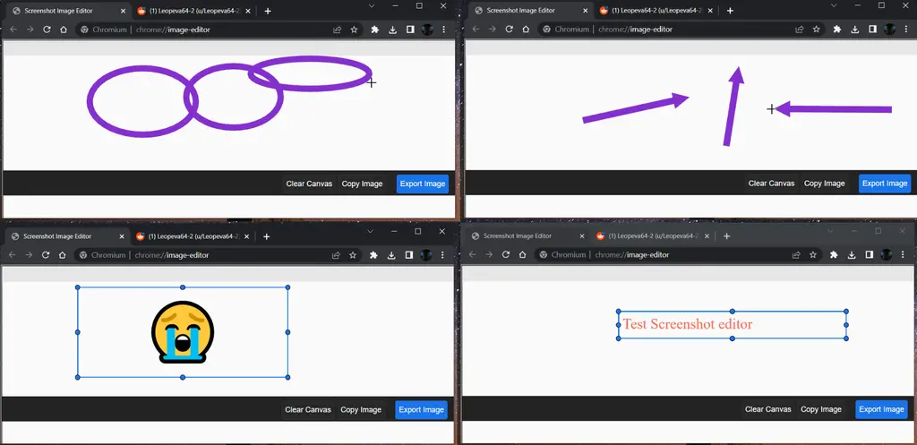
Task: Close Screenshot Image Editor tab in arrows window
Action: [586, 11]
